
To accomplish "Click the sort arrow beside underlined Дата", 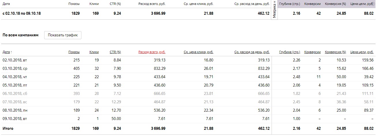I will coord(11,52).
